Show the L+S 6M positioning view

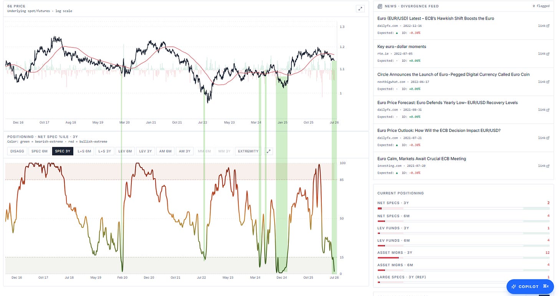(84, 151)
